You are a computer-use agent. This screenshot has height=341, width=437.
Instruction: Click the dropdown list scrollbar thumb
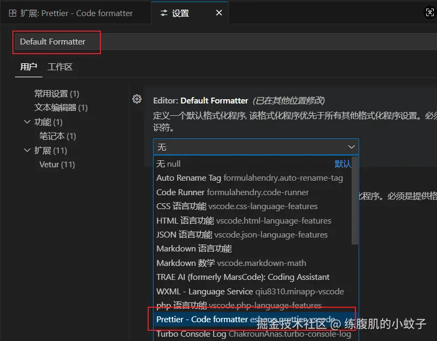(355, 201)
